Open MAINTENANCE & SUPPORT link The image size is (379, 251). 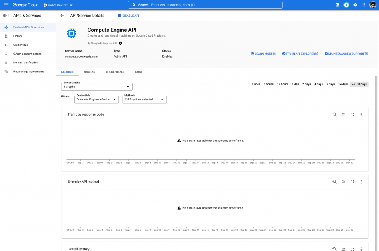(x=346, y=54)
